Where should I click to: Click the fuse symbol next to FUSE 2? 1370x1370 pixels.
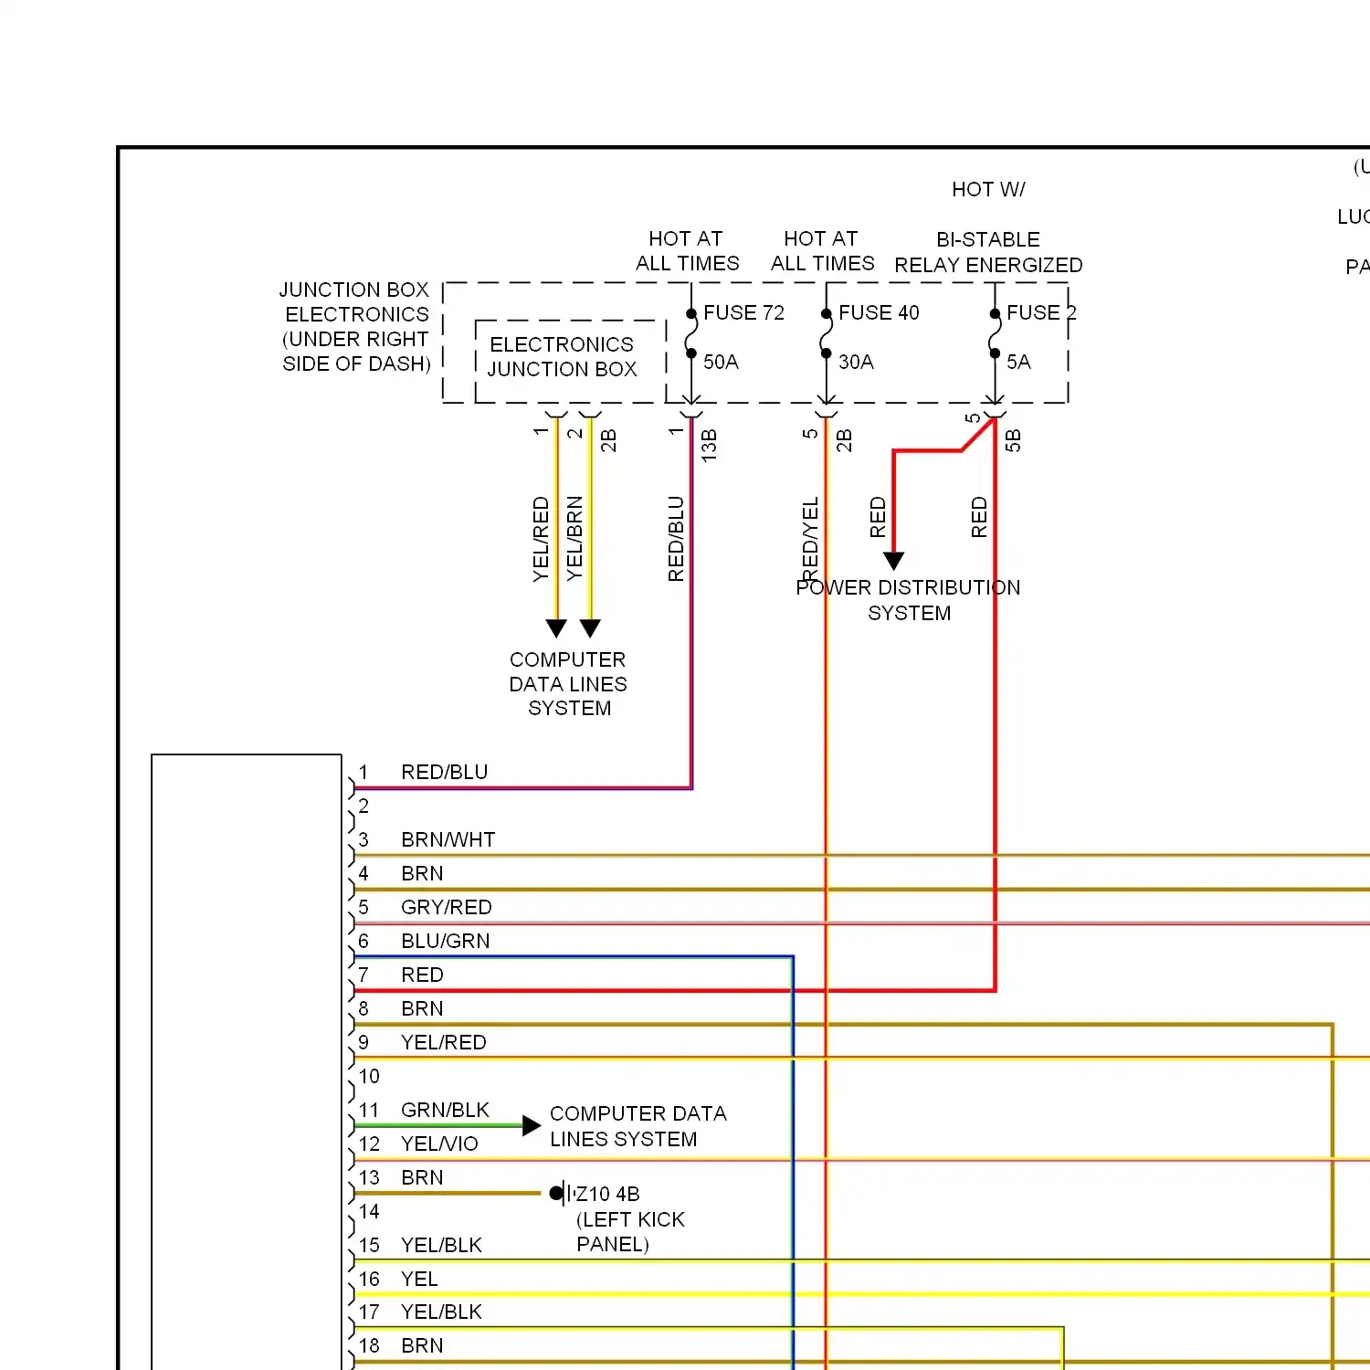coord(995,333)
